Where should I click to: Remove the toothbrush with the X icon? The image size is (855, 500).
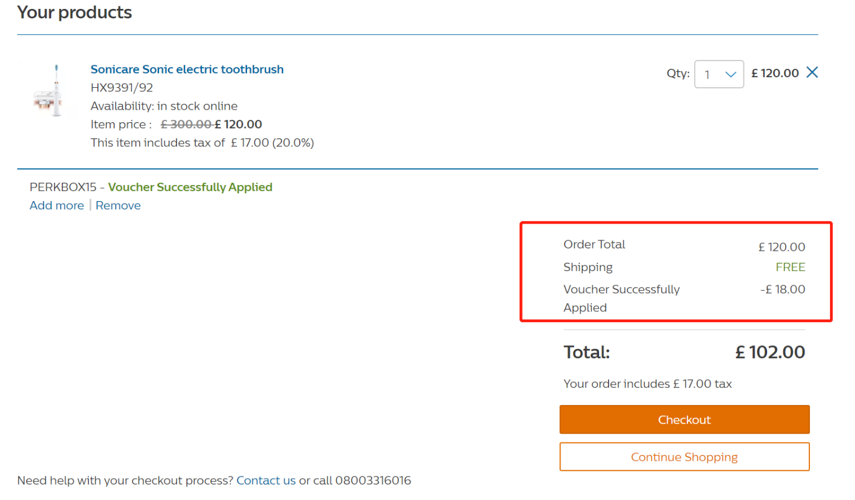(x=812, y=72)
